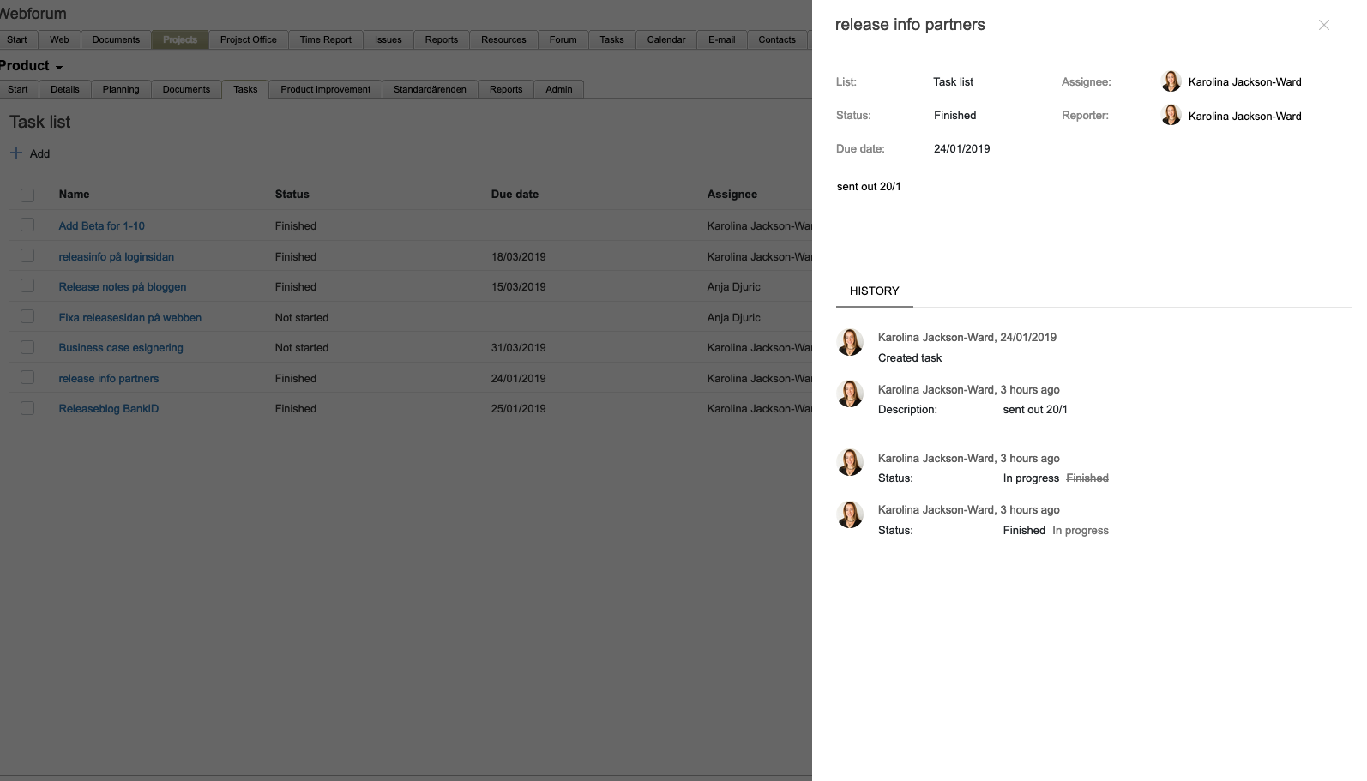Image resolution: width=1367 pixels, height=781 pixels.
Task: Click avatar beside Description history entry
Action: (x=850, y=394)
